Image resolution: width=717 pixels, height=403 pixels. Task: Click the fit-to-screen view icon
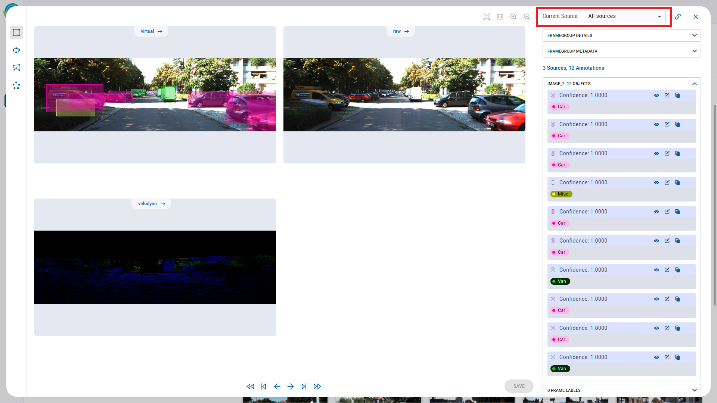pos(487,16)
